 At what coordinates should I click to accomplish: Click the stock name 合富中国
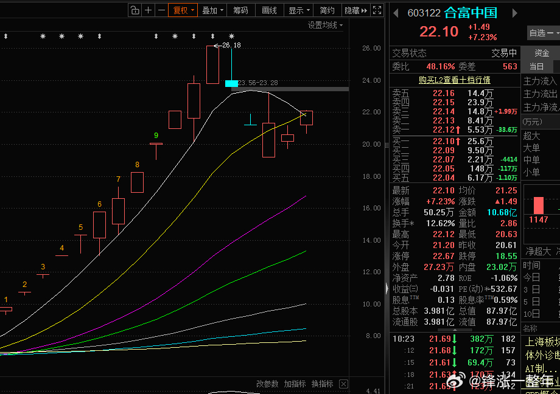click(x=471, y=13)
